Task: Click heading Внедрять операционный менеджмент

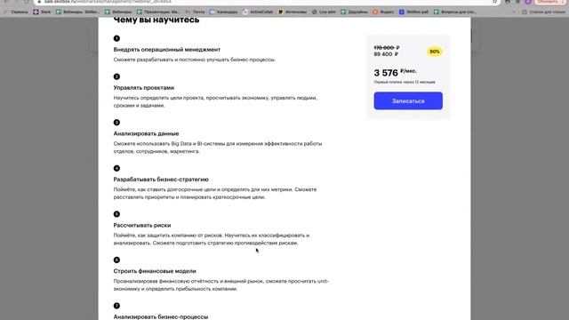Action: pyautogui.click(x=167, y=50)
